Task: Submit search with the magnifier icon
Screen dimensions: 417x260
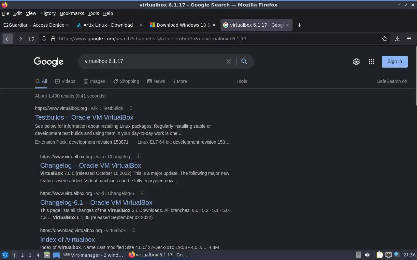Action: click(244, 61)
